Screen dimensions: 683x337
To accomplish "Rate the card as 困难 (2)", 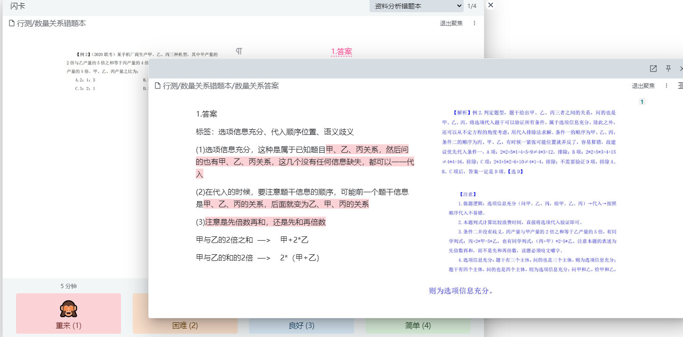I will pos(185,325).
